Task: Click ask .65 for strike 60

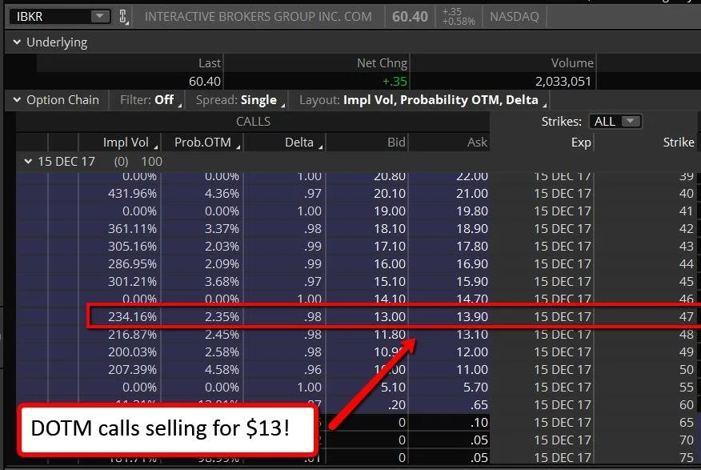Action: pyautogui.click(x=479, y=404)
